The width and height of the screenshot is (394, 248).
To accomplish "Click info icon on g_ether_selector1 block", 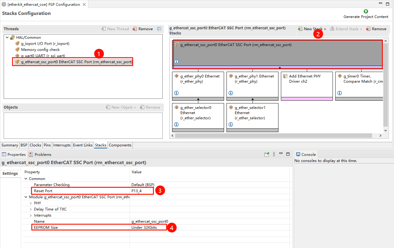I will [231, 124].
